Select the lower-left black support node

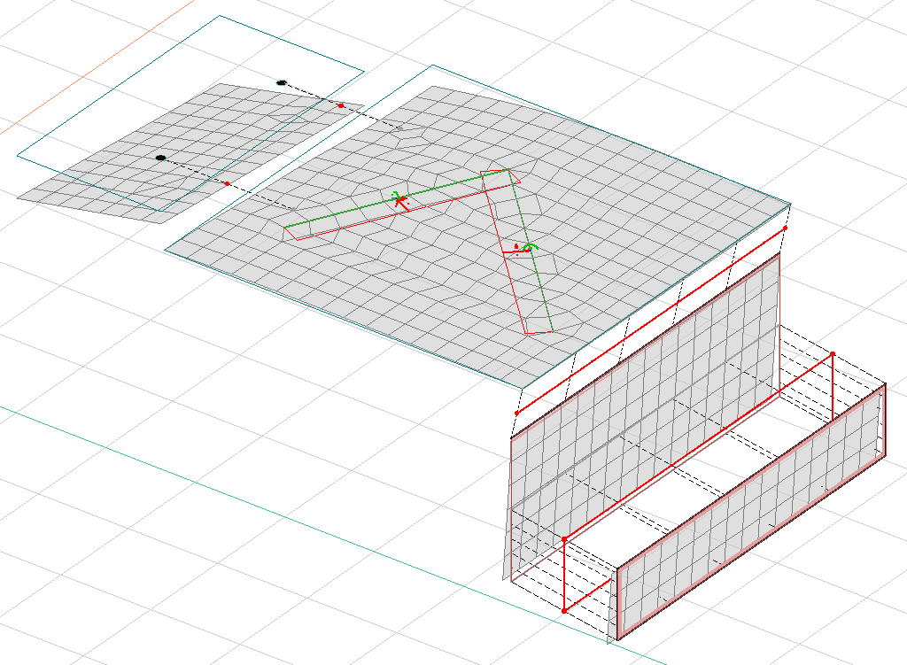[x=161, y=158]
